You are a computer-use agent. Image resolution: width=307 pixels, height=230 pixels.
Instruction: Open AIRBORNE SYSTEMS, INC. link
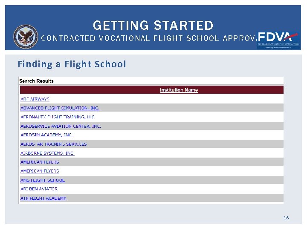[x=47, y=153]
